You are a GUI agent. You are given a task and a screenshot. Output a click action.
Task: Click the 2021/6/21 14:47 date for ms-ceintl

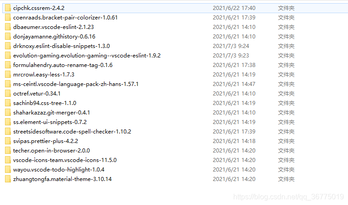(234, 84)
